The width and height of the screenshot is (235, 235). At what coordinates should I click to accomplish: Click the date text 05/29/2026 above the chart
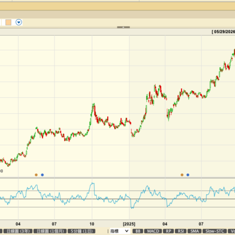click(225, 32)
